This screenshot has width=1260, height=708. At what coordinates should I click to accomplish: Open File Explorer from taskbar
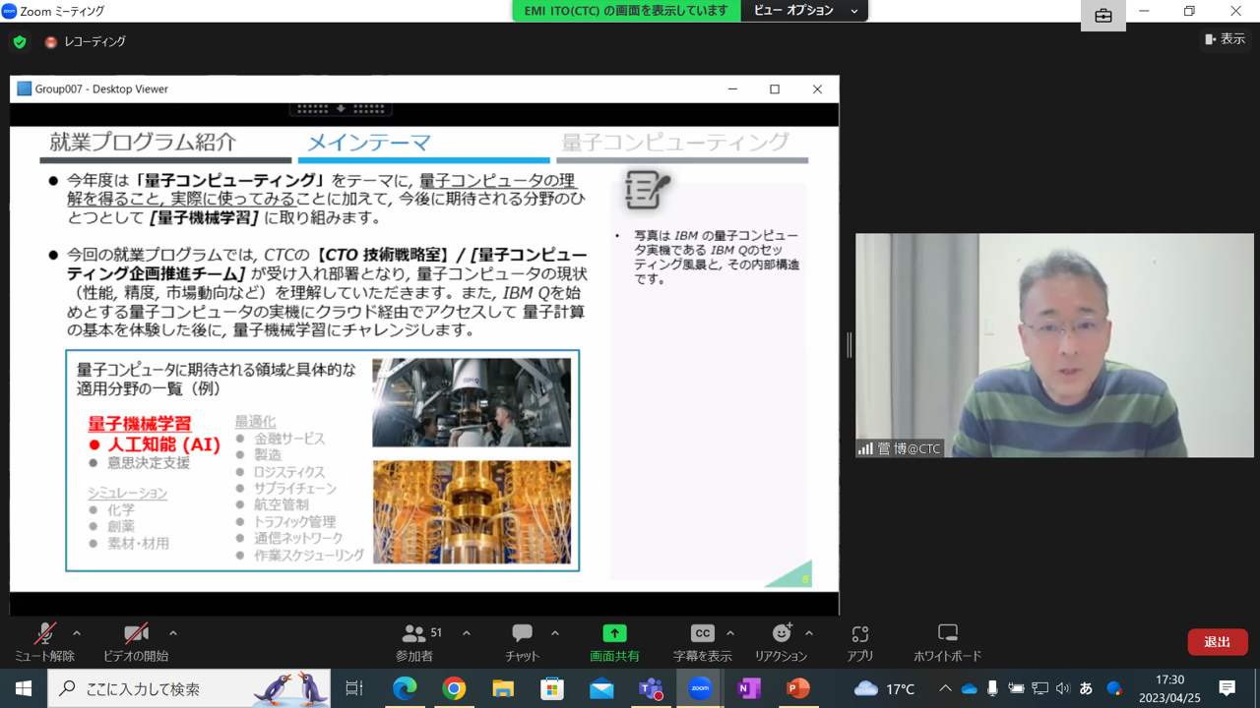click(503, 688)
